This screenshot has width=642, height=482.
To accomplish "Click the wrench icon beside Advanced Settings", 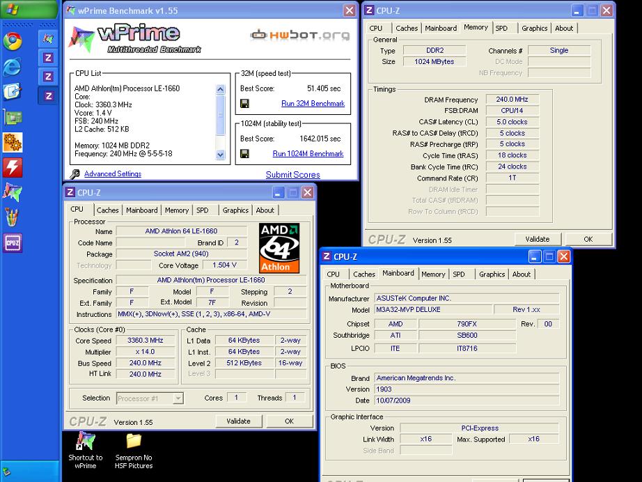I will click(x=75, y=174).
